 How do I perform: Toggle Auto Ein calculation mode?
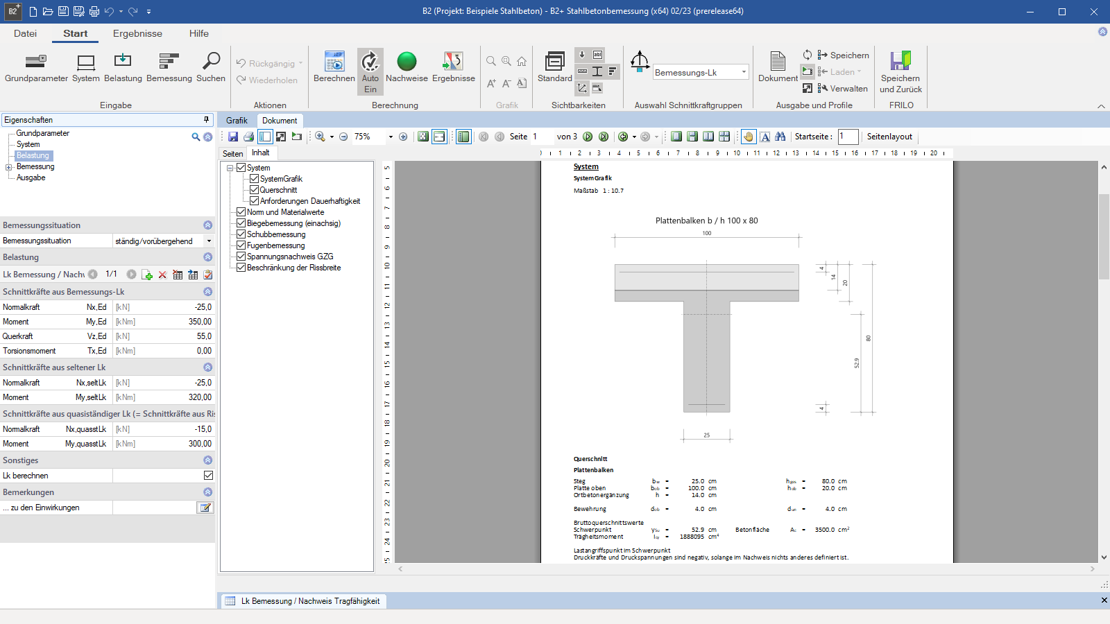[x=370, y=71]
